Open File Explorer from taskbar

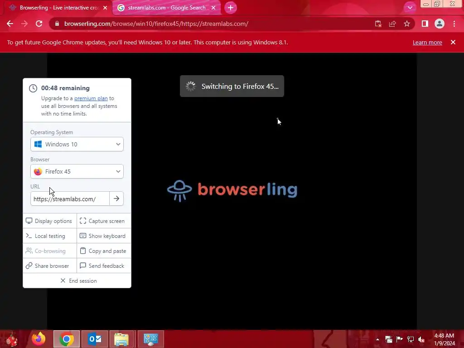(x=121, y=339)
